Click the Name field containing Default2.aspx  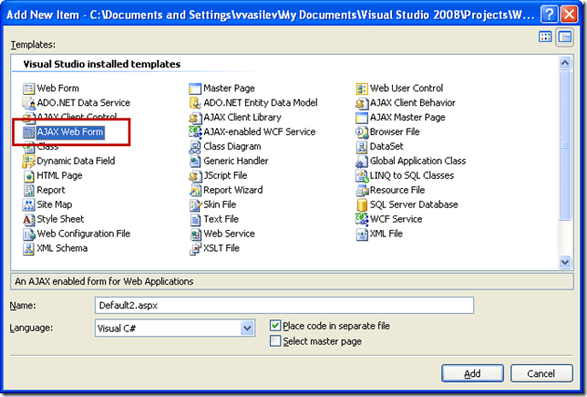click(x=284, y=306)
